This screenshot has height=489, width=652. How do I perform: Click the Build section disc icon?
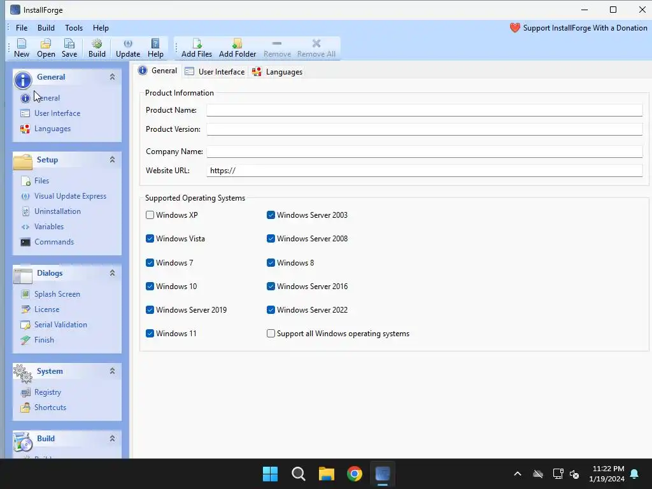point(23,441)
